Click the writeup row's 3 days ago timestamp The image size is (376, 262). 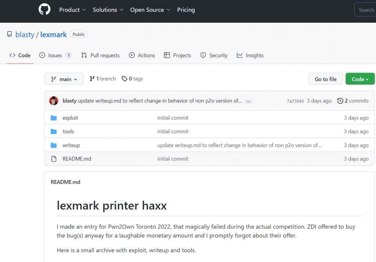coord(356,145)
